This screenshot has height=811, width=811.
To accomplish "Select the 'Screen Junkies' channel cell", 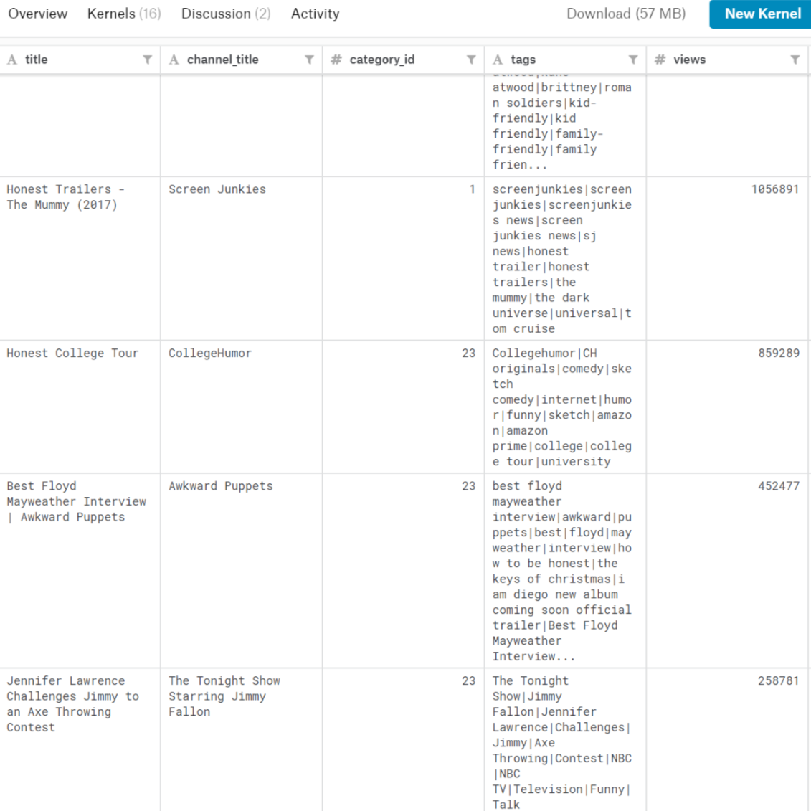I will 242,259.
